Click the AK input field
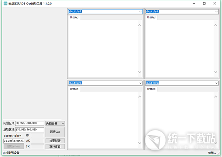 [x=37, y=141]
